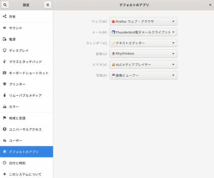Open the メール Thunderbird dropdown
Screen dimensions: 214x178
click(x=143, y=32)
